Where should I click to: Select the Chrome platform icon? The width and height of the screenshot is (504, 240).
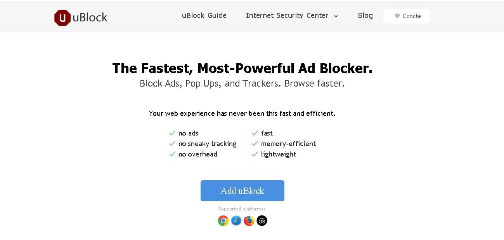(223, 221)
